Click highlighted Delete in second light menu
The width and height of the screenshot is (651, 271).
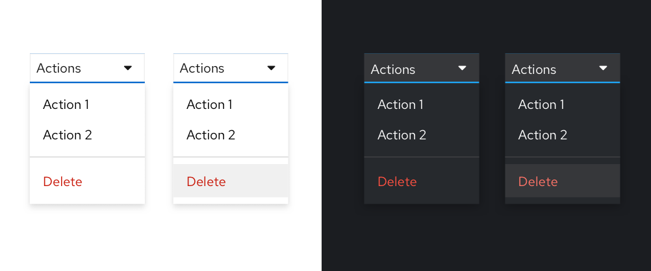pos(206,182)
